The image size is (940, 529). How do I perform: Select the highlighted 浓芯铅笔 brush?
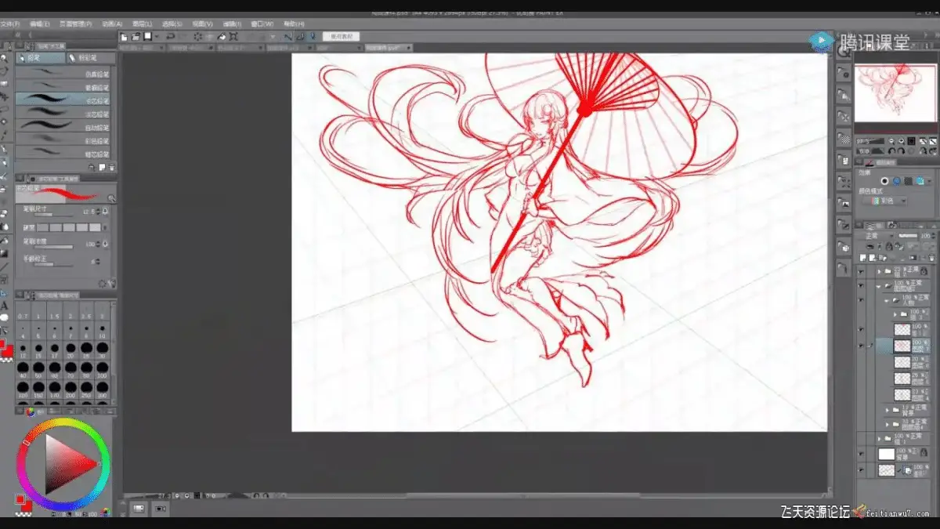[63, 100]
